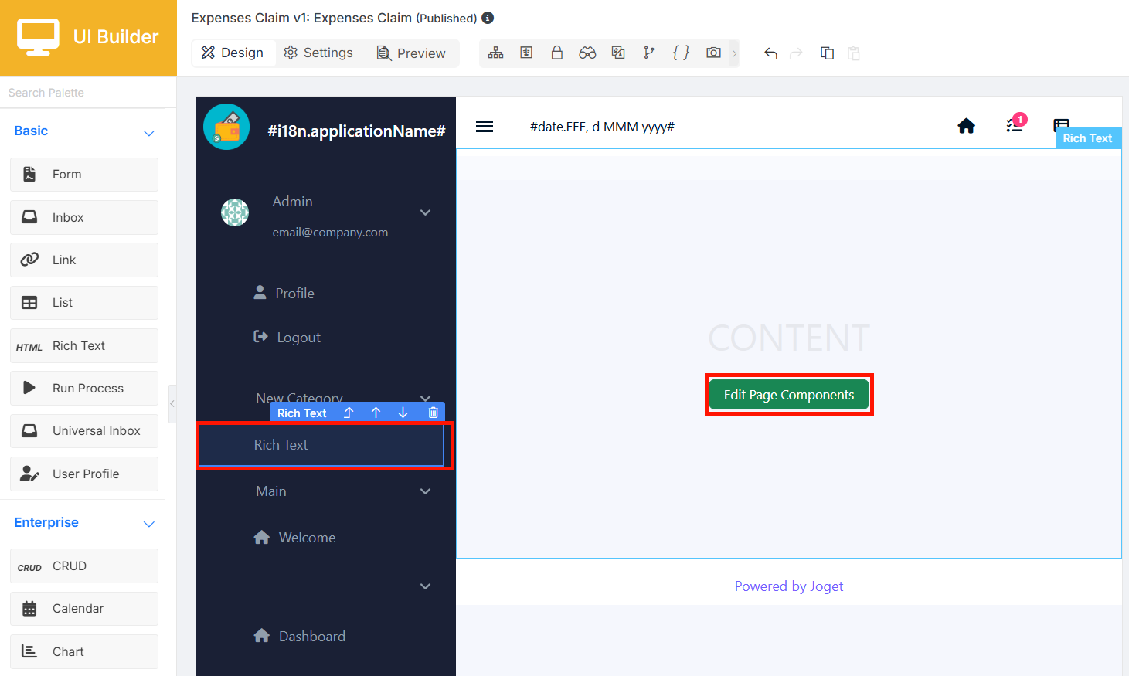Delete the Rich Text menu item

(x=433, y=413)
